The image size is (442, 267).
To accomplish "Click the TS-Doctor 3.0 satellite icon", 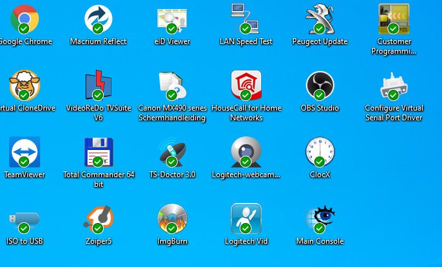I will pos(172,152).
